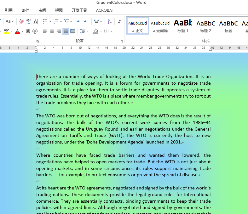Viewport: 248px width, 214px height.
Task: Center the paragraph text
Action: pyautogui.click(x=52, y=31)
